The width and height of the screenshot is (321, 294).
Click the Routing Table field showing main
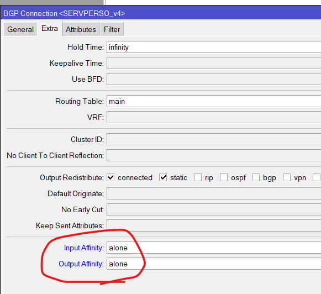tap(214, 101)
